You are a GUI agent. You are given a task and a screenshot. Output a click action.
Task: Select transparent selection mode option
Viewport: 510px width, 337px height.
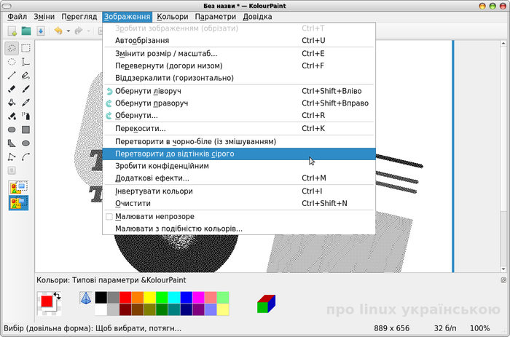(x=18, y=203)
